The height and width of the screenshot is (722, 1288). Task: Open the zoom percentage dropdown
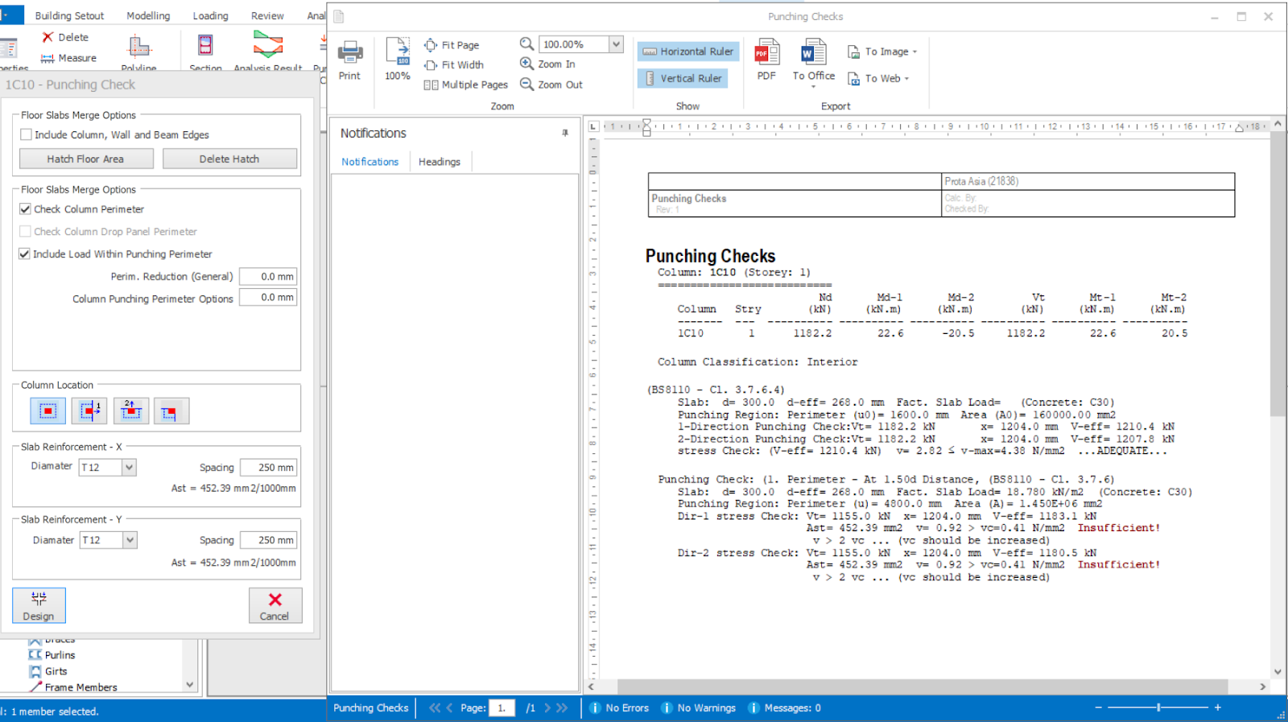point(616,44)
